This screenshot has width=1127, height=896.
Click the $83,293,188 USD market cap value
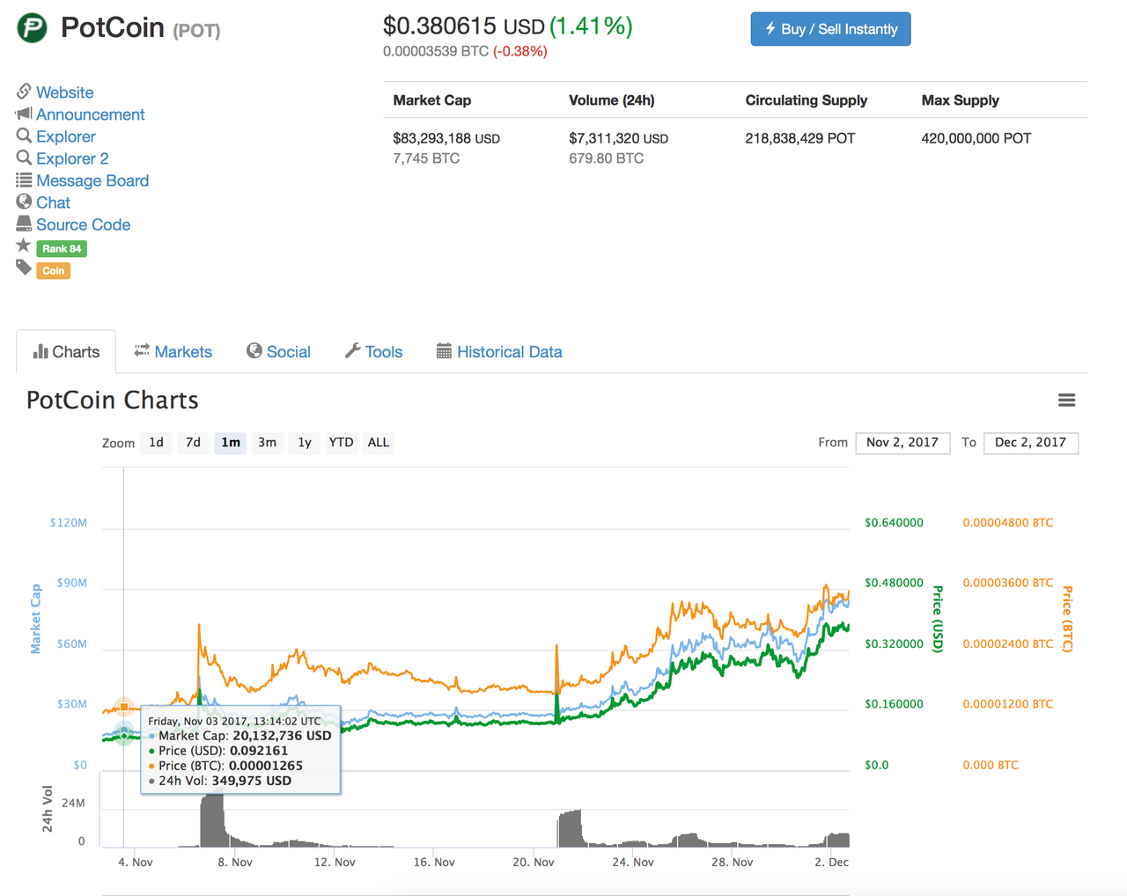(446, 138)
